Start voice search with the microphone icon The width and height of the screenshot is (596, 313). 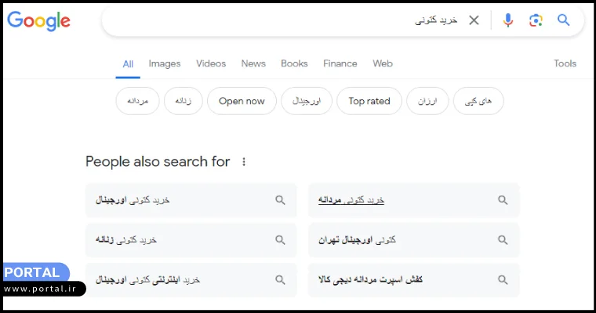pos(508,20)
